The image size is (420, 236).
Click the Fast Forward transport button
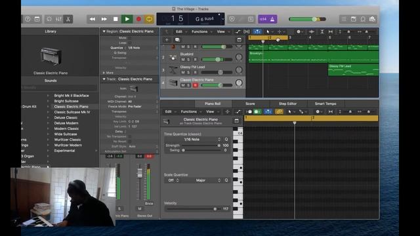pyautogui.click(x=104, y=19)
